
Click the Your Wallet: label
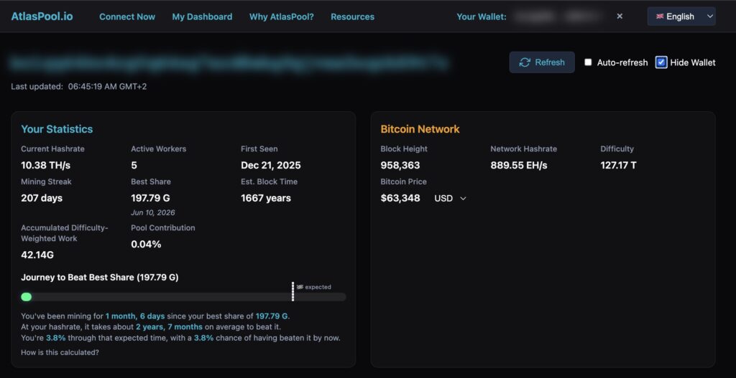click(x=482, y=16)
